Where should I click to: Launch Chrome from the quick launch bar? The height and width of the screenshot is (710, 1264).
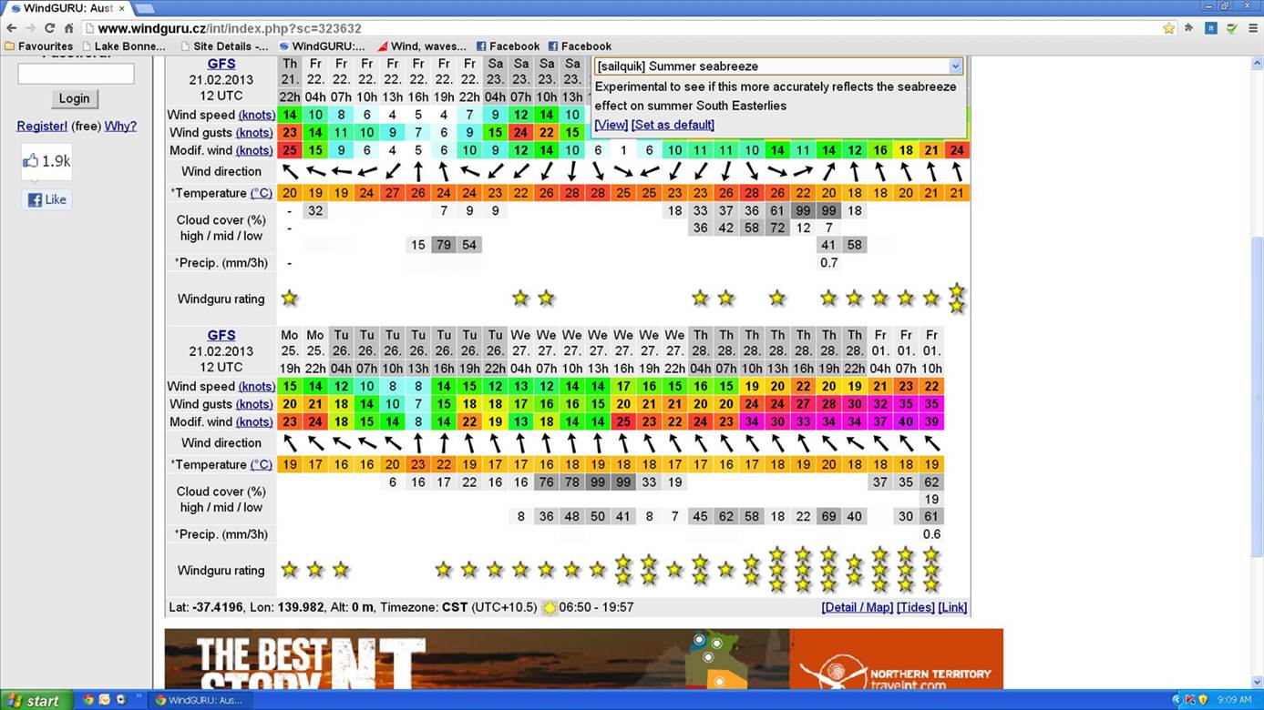(88, 700)
